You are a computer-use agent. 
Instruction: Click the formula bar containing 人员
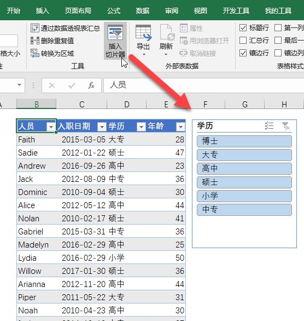click(203, 85)
